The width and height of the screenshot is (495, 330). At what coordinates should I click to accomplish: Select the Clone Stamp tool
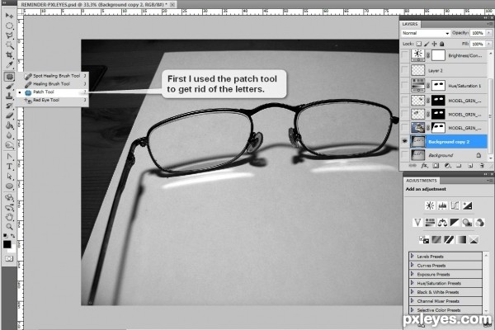click(x=9, y=96)
